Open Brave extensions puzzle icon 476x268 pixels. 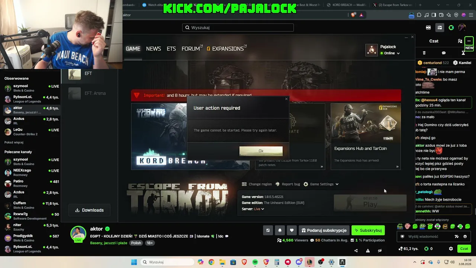click(419, 15)
